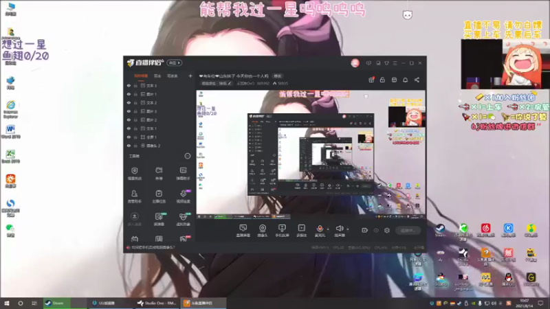Open the gift box icon with red dot
Screen dimensions: 550x309
[371, 80]
